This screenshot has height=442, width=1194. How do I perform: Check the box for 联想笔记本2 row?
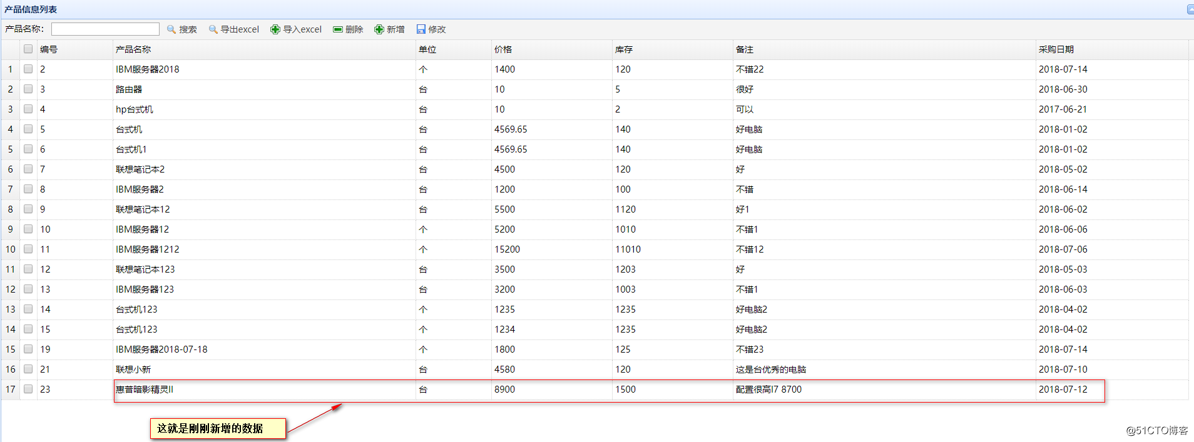tap(28, 169)
